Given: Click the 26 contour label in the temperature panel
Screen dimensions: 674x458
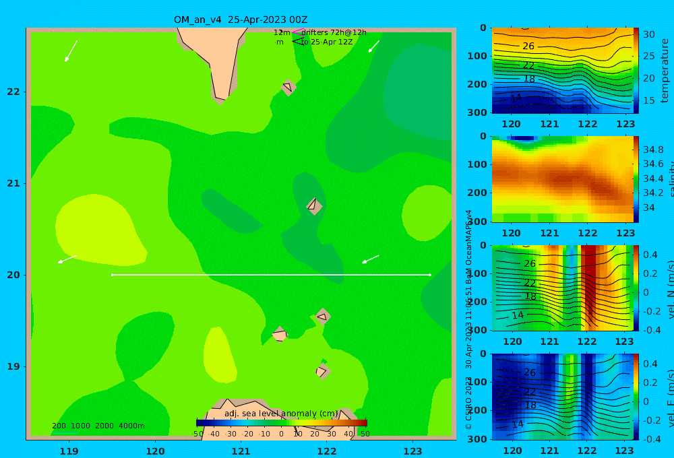Looking at the screenshot, I should tap(528, 46).
